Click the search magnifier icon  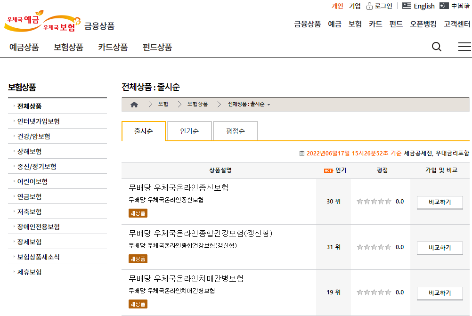(437, 47)
